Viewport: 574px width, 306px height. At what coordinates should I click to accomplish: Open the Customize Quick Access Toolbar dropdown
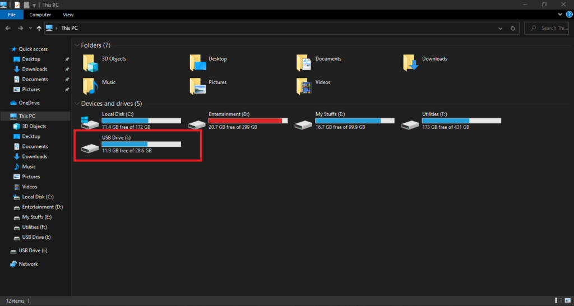coord(34,5)
